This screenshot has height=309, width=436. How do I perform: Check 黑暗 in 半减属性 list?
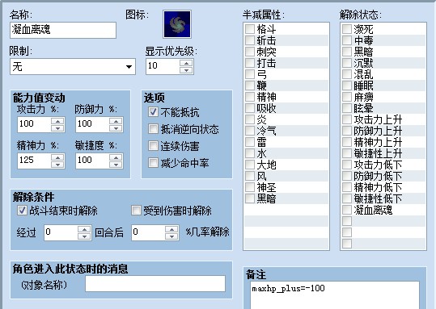tap(250, 198)
